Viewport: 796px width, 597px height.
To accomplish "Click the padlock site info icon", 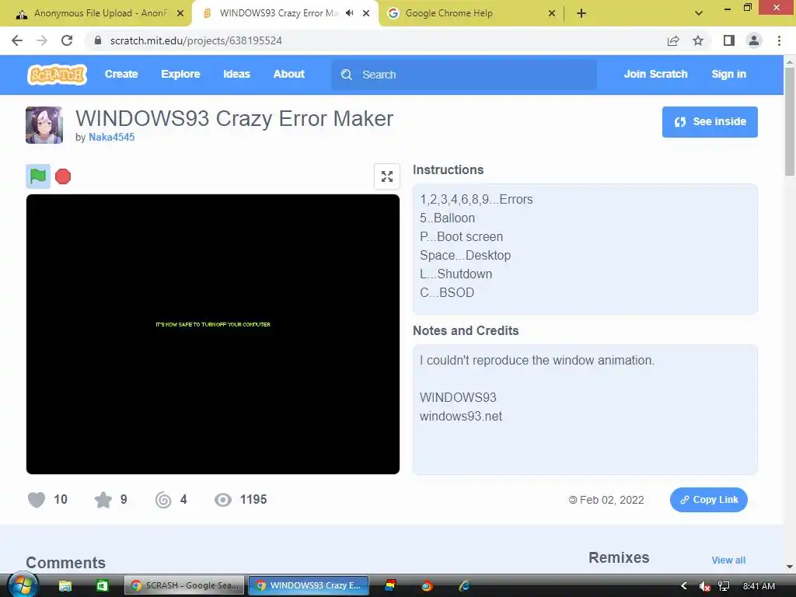I will [x=98, y=40].
